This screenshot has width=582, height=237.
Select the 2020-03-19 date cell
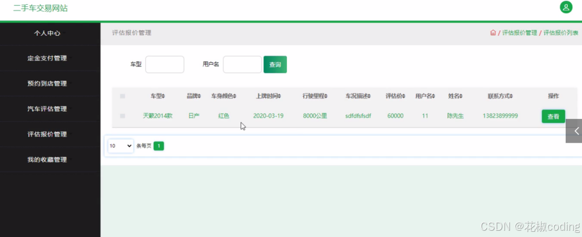(x=268, y=116)
